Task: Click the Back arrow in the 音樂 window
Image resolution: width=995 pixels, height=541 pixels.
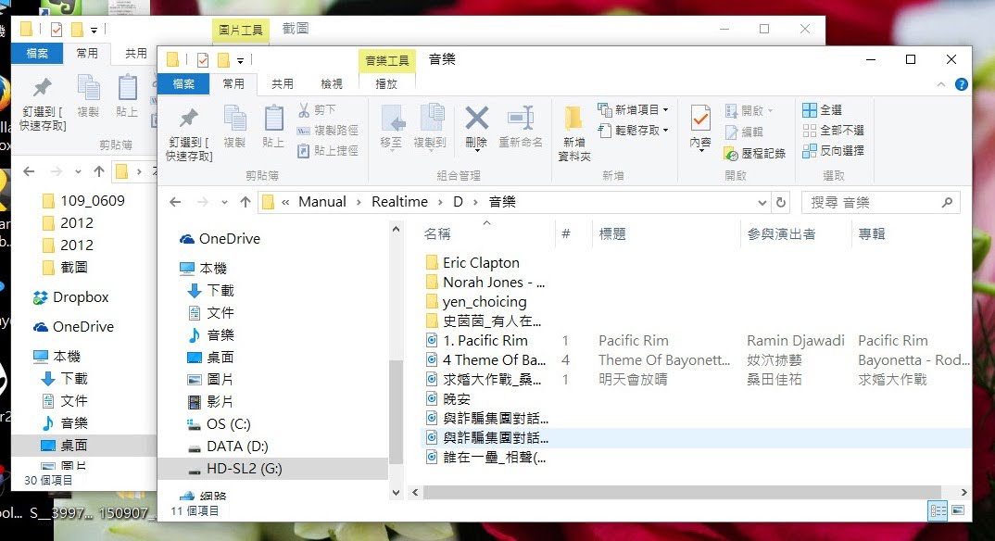Action: pyautogui.click(x=175, y=202)
